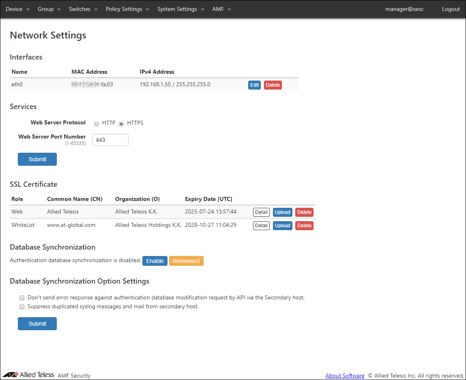Edit the eth0 interface

(x=254, y=85)
